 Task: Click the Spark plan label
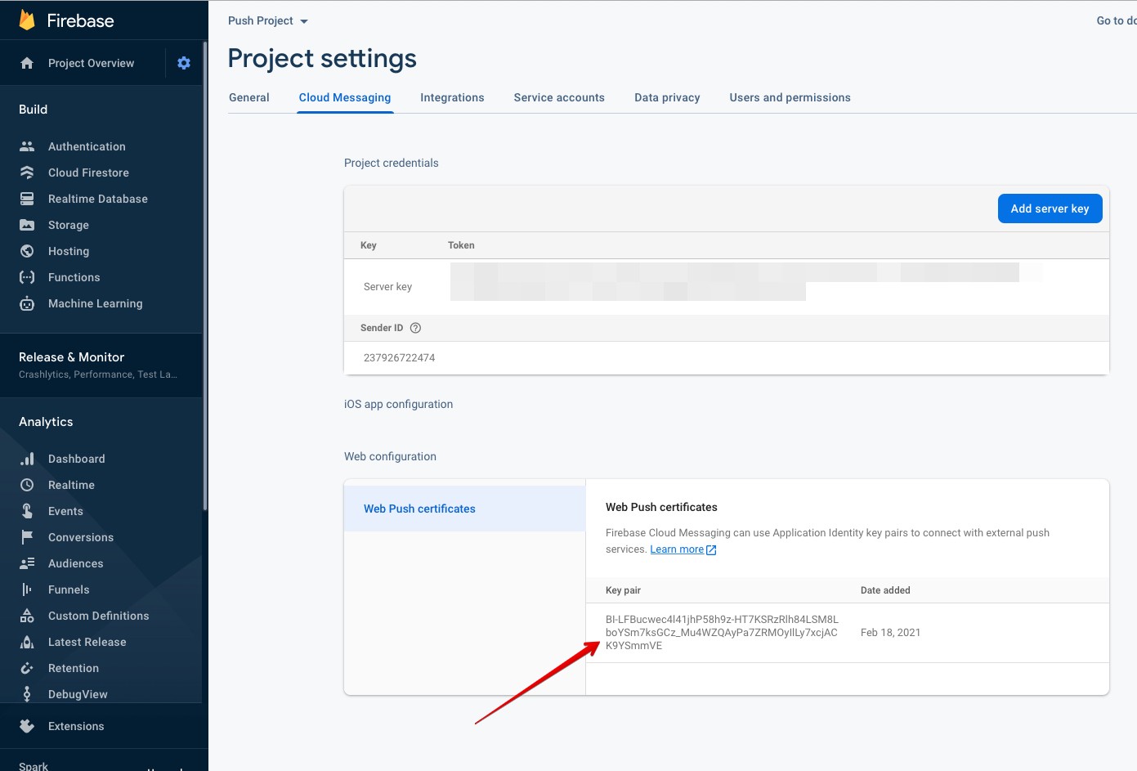pos(34,766)
